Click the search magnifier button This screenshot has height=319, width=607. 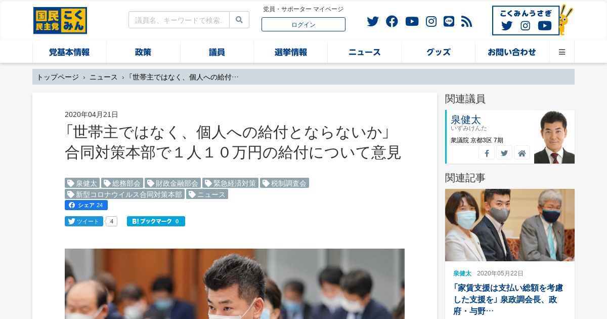[239, 20]
